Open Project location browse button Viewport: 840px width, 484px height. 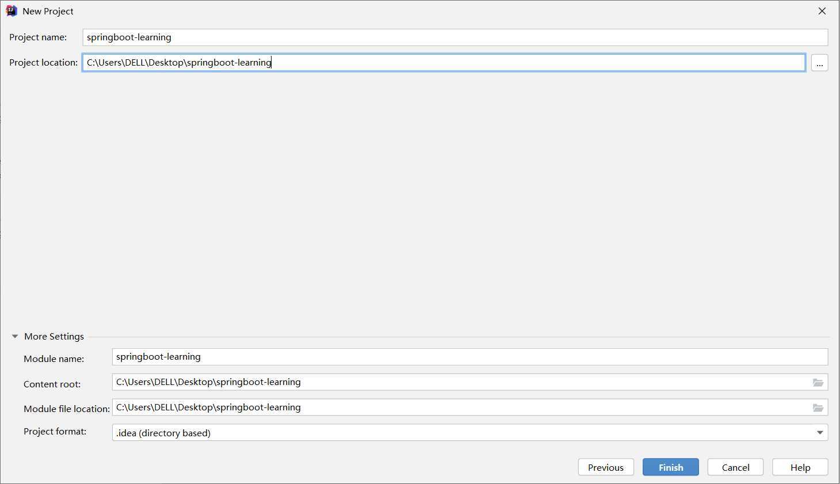point(819,63)
